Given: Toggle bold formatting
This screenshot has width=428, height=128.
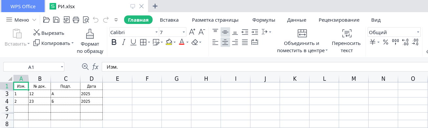Looking at the screenshot, I should point(114,42).
